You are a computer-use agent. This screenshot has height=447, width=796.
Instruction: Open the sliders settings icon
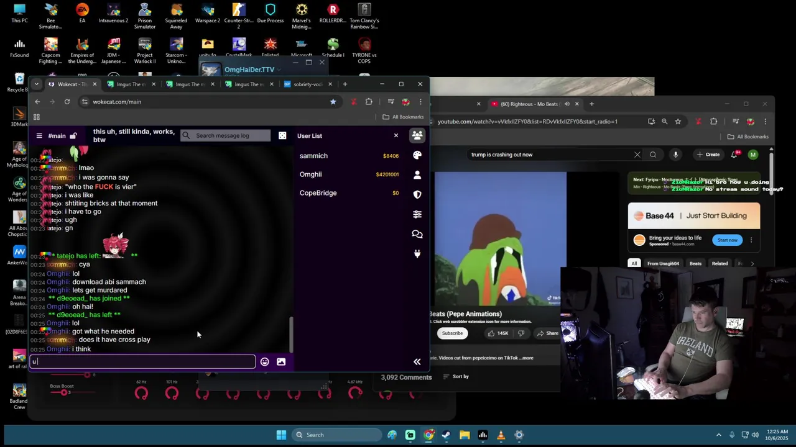pyautogui.click(x=417, y=214)
